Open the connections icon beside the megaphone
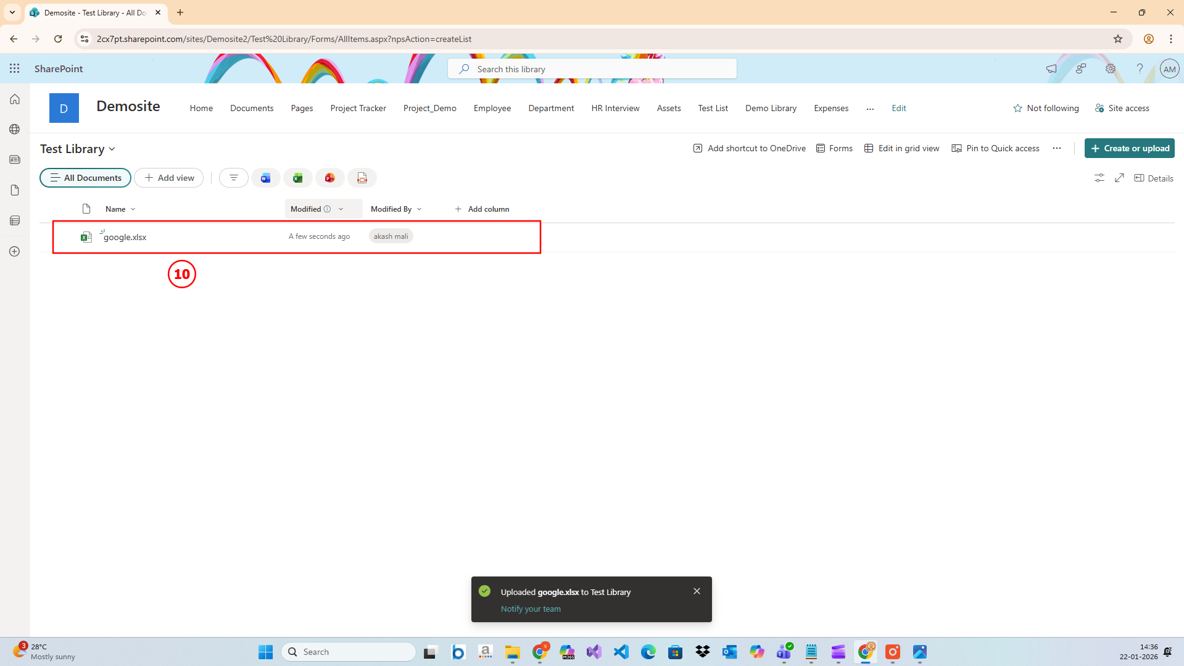This screenshot has width=1184, height=666. (x=1081, y=69)
